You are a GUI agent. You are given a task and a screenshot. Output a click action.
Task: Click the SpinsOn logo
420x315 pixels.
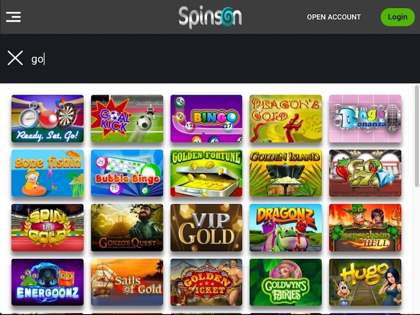coord(211,17)
